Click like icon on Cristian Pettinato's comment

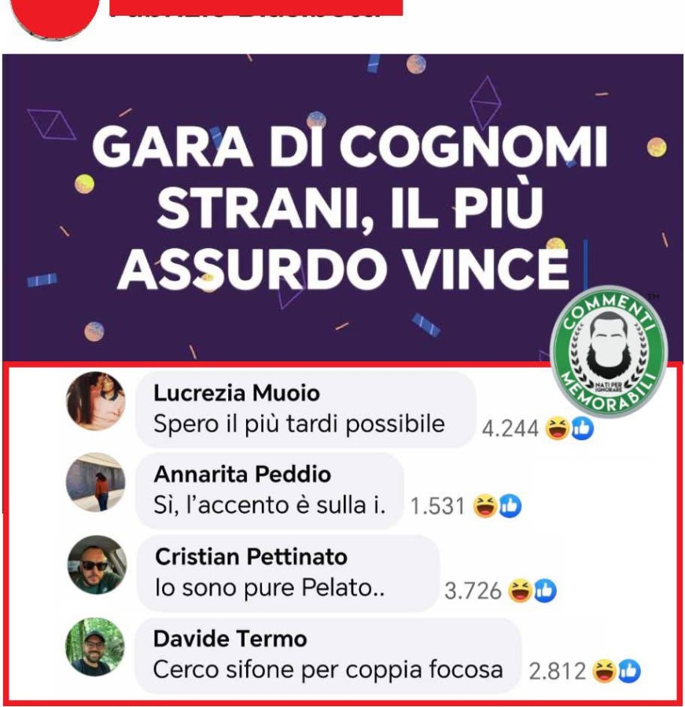545,591
